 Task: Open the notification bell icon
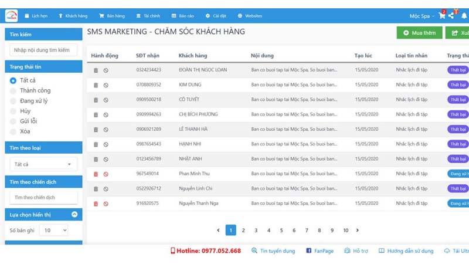coord(464,16)
